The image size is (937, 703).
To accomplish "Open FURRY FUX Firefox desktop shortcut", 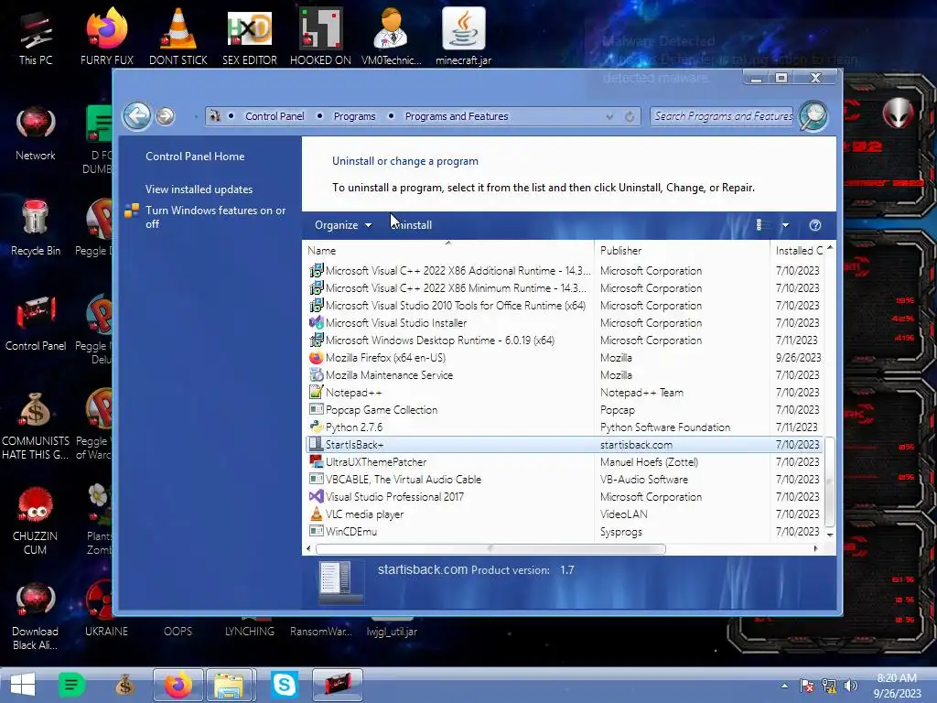I will pyautogui.click(x=107, y=38).
